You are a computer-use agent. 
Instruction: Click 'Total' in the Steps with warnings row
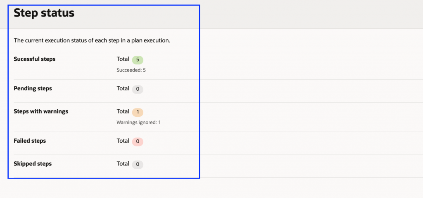[x=123, y=111]
